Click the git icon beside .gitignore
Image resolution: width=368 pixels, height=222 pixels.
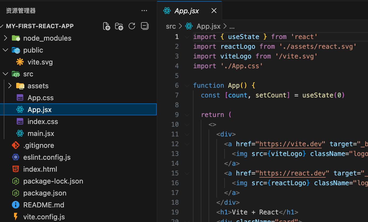(16, 145)
